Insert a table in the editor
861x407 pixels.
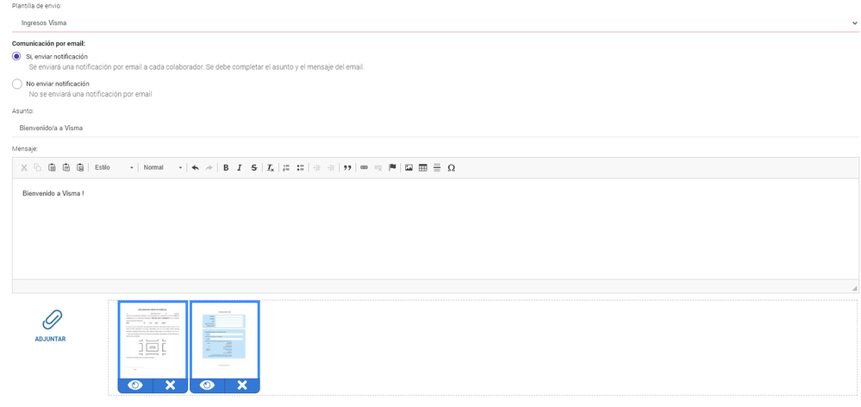423,168
